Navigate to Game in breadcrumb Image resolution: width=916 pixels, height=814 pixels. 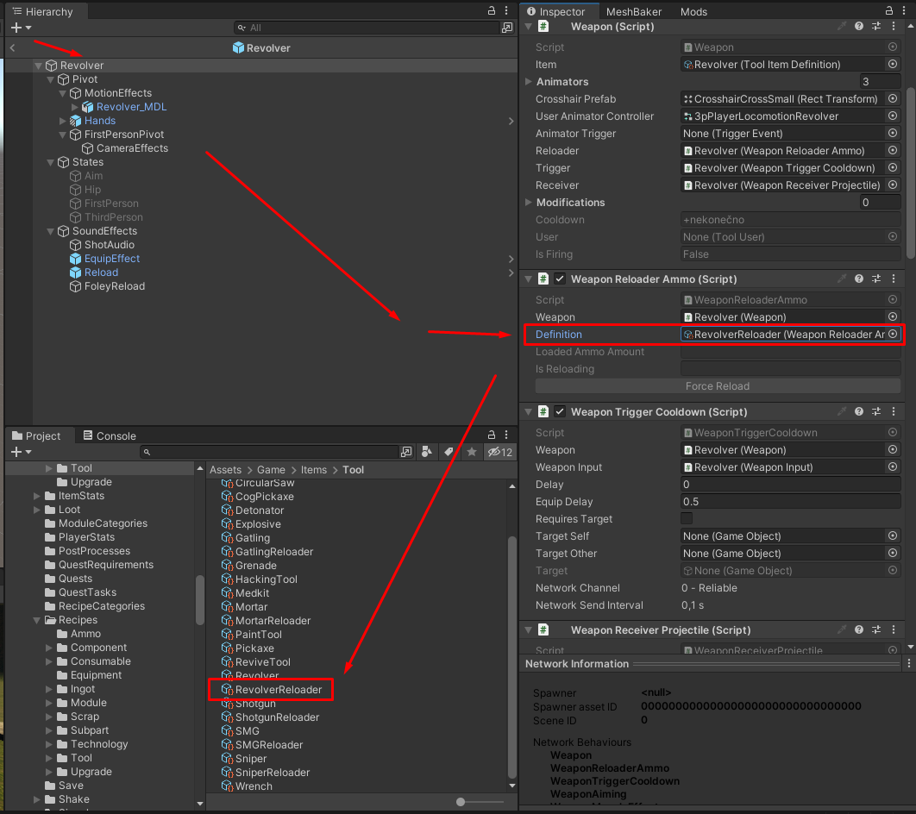271,469
